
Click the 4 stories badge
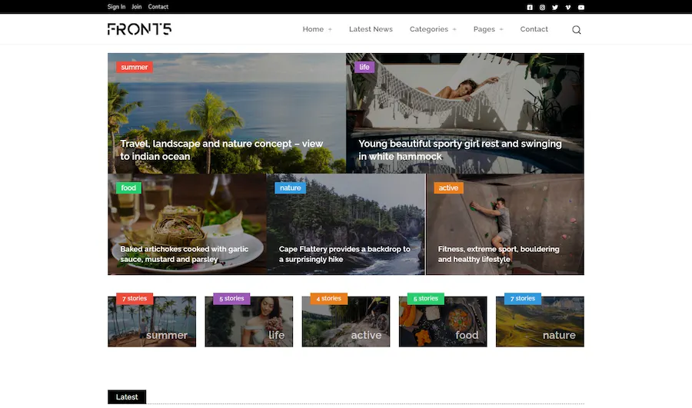(329, 299)
